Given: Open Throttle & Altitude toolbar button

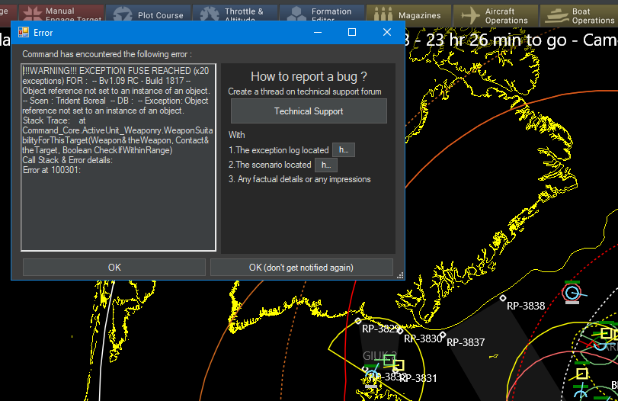Looking at the screenshot, I should (x=235, y=14).
